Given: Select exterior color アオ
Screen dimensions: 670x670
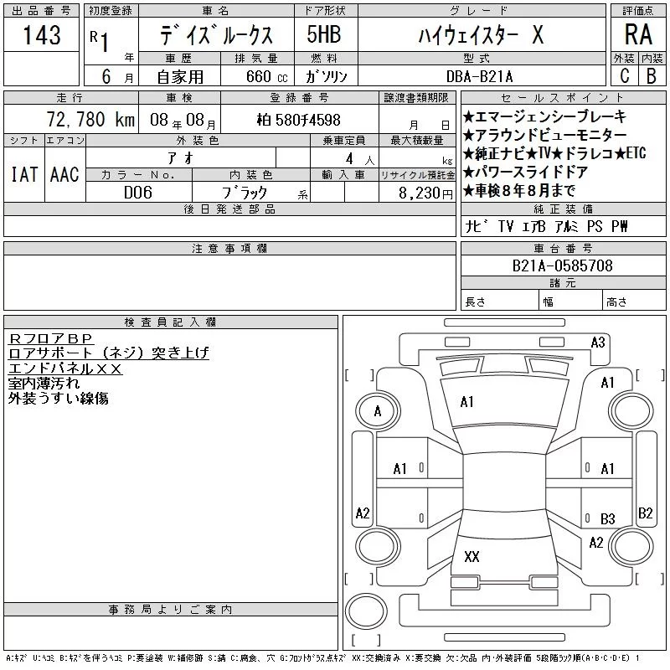Looking at the screenshot, I should tap(181, 158).
